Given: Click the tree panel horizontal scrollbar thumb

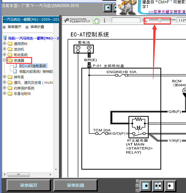Looking at the screenshot, I should [19, 175].
